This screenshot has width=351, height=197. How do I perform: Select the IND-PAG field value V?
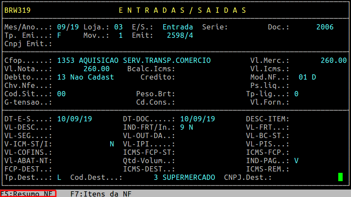click(x=296, y=161)
